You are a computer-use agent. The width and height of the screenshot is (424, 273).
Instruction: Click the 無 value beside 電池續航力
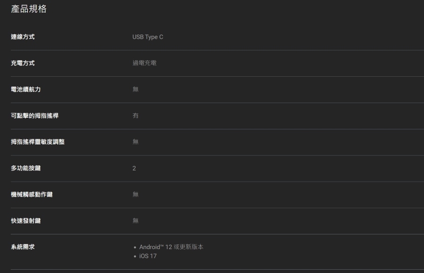pos(136,89)
